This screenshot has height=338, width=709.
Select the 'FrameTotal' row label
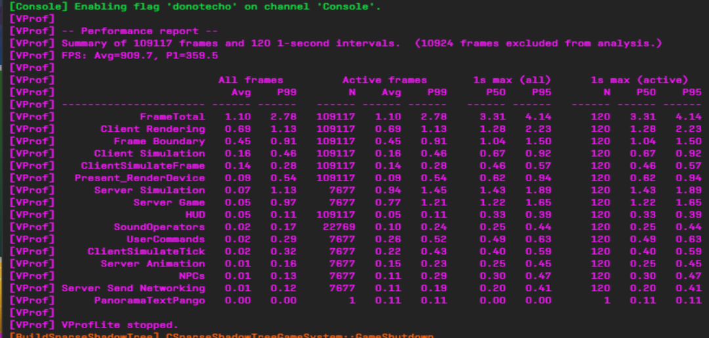click(172, 117)
